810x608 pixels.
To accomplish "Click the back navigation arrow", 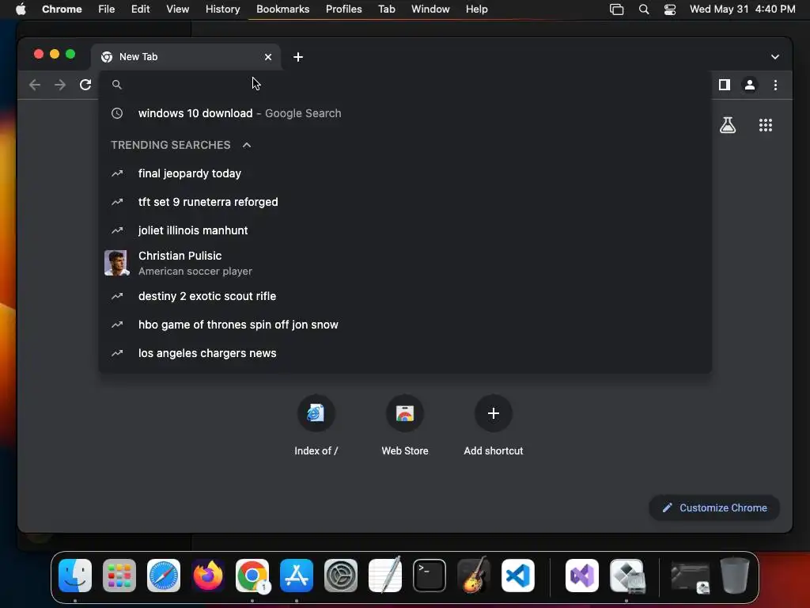I will 35,85.
